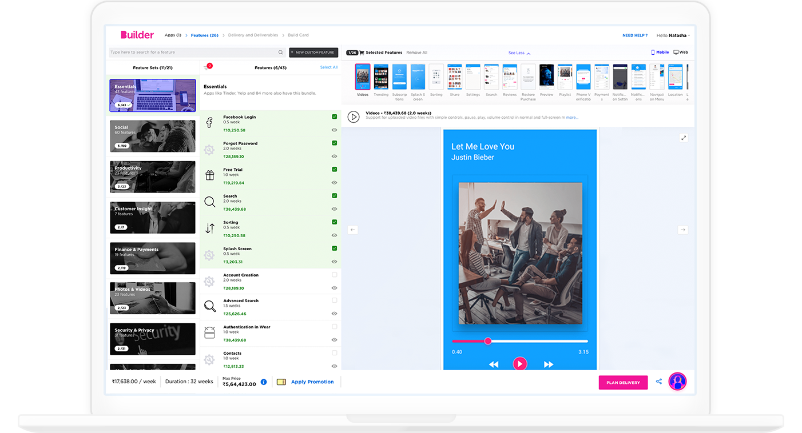Image resolution: width=802 pixels, height=433 pixels.
Task: Click the share icon near Plan Delivery
Action: (x=659, y=382)
